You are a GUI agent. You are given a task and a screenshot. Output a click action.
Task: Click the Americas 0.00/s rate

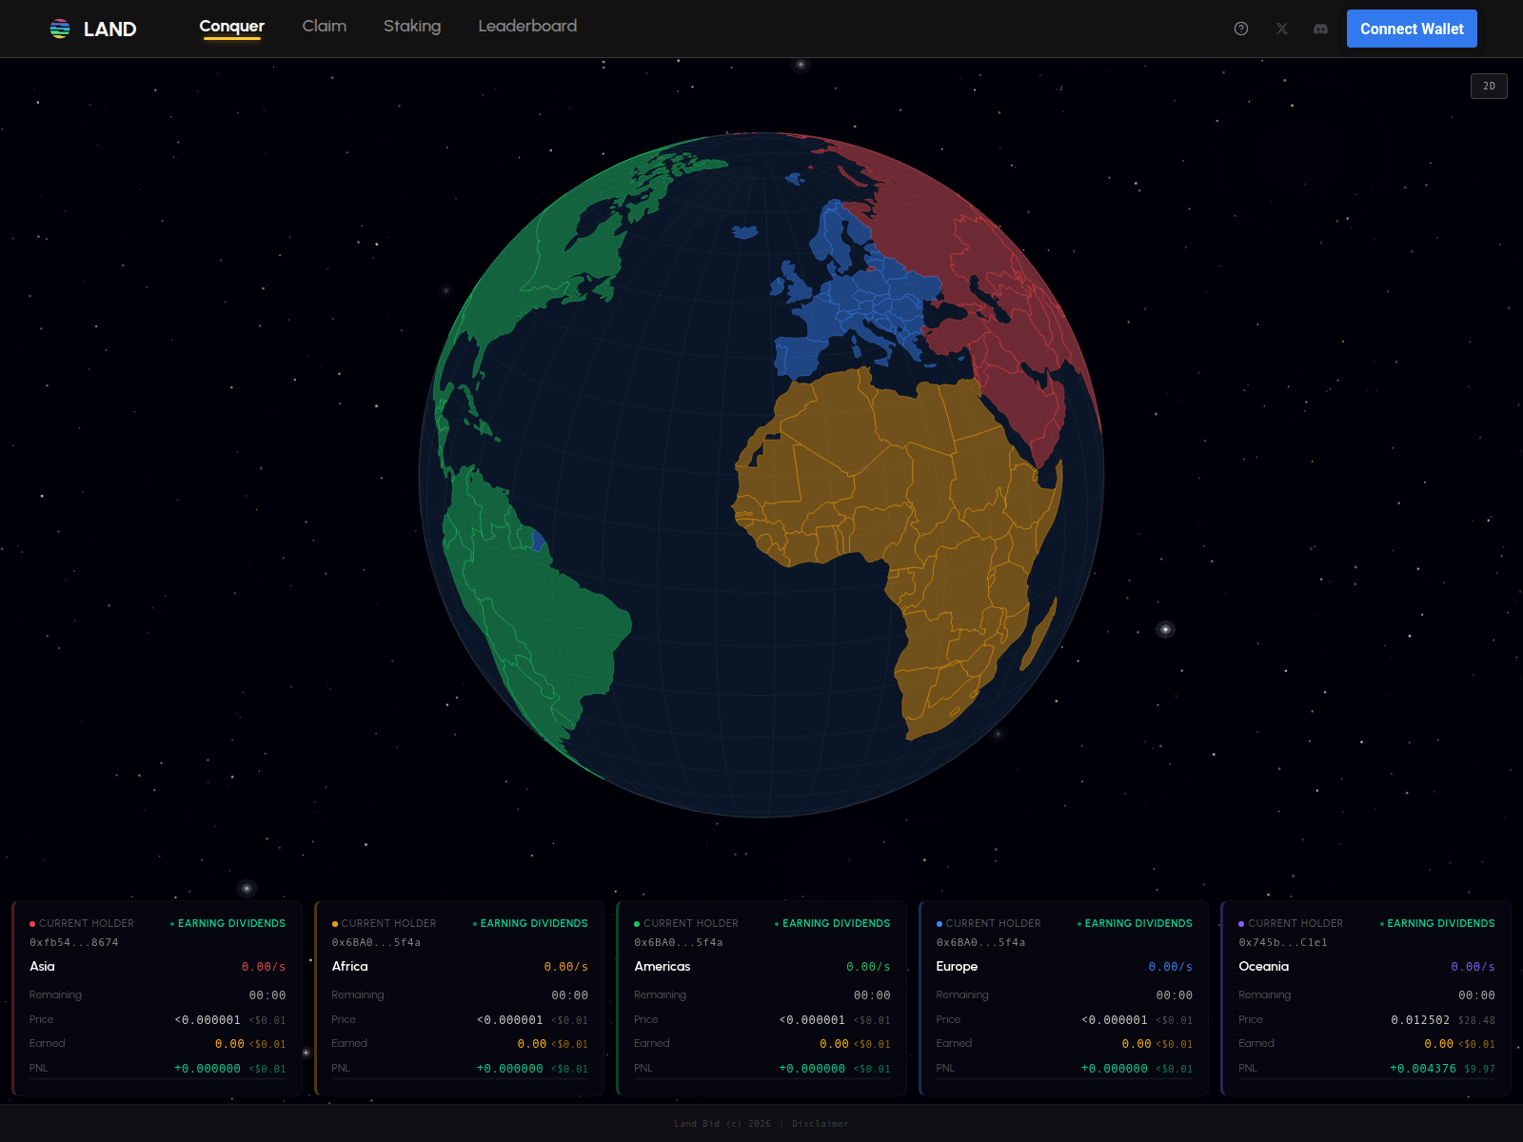[x=868, y=966]
